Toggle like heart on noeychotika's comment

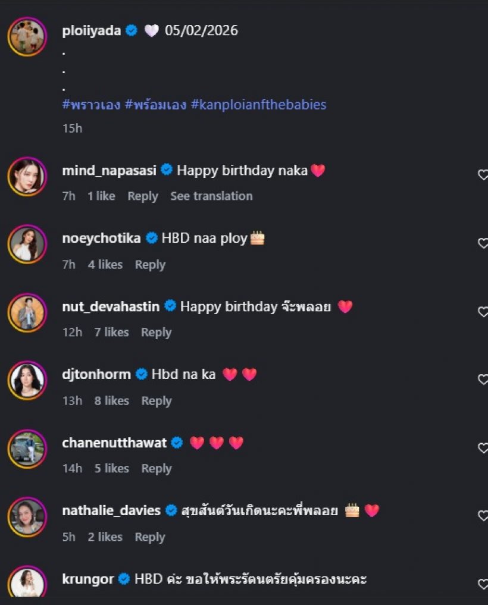[x=483, y=243]
